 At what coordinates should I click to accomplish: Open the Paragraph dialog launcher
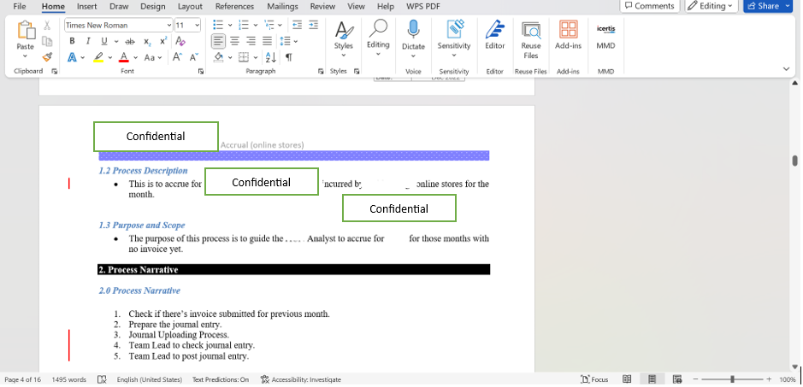coord(321,72)
